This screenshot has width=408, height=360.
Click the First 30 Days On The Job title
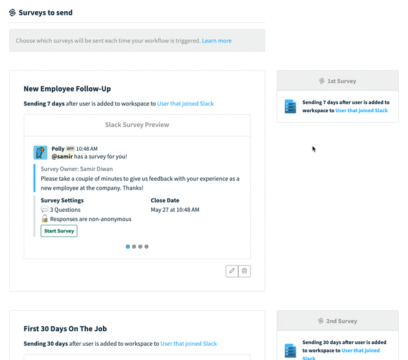[x=65, y=328]
